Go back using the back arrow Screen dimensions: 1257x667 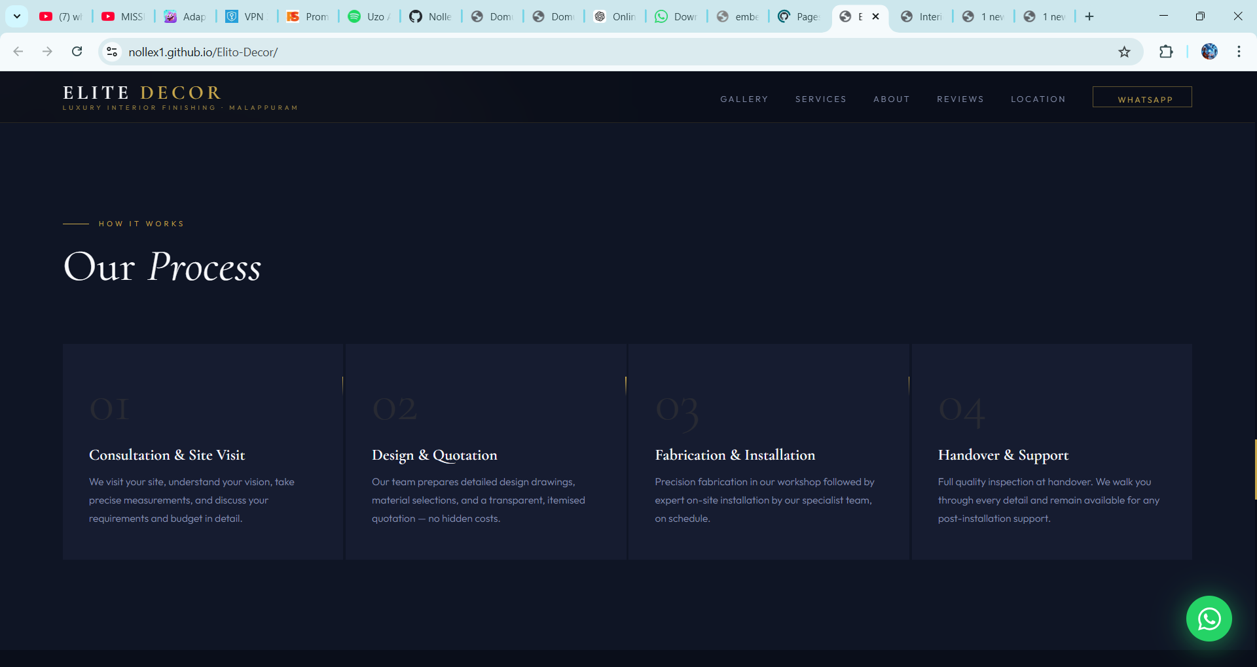pos(18,52)
